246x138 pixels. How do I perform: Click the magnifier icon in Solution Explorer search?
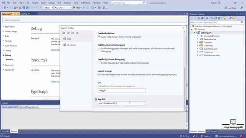click(241, 22)
